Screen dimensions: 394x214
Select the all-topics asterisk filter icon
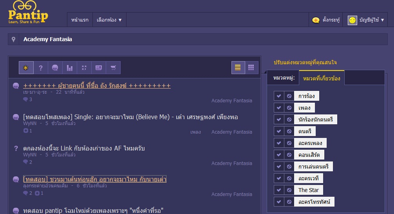tap(26, 68)
